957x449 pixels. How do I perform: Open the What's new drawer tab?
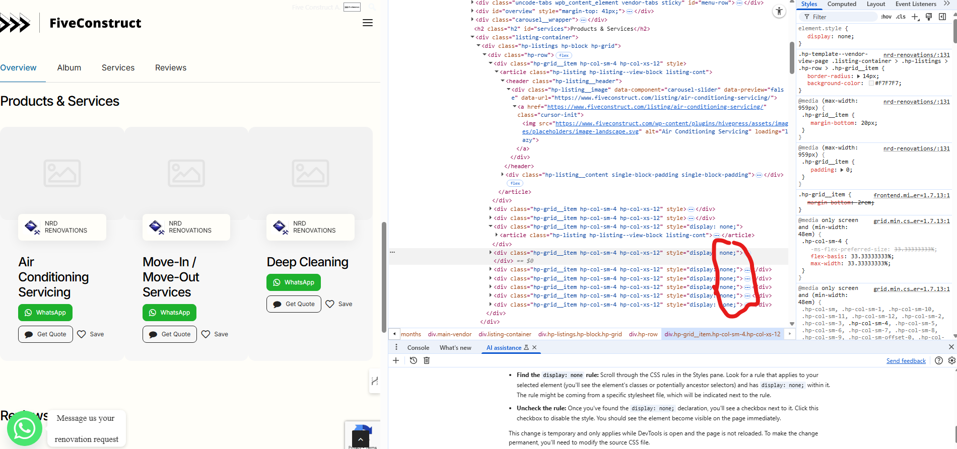point(455,347)
